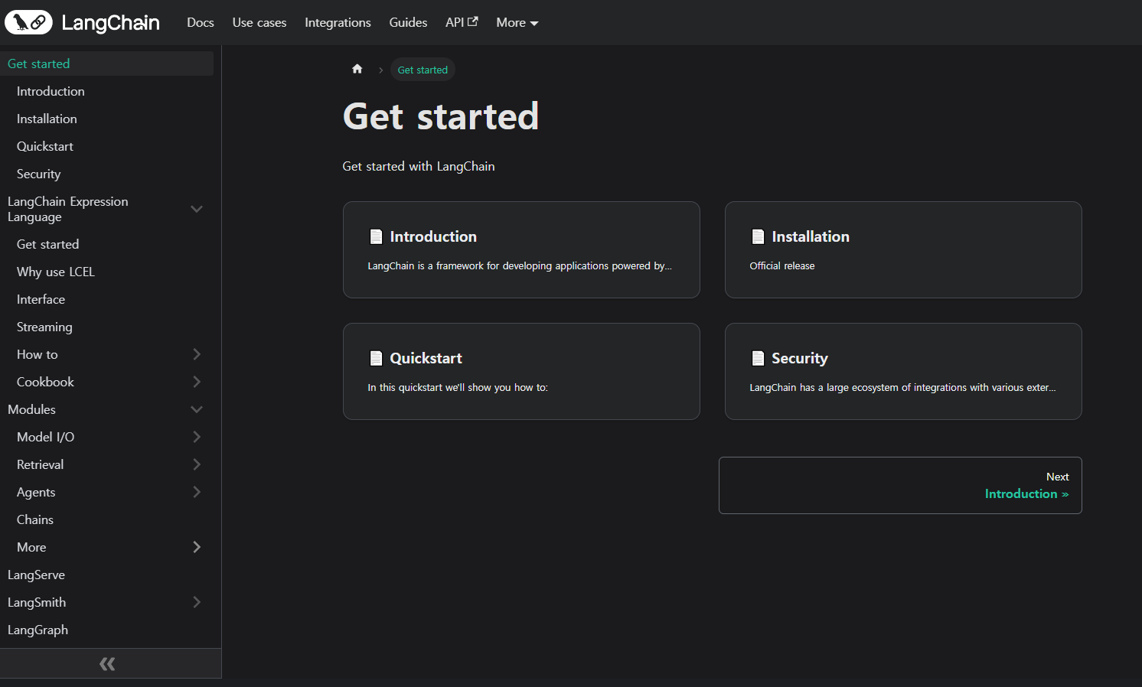This screenshot has width=1142, height=687.
Task: Select Get started at sidebar top
Action: click(106, 63)
